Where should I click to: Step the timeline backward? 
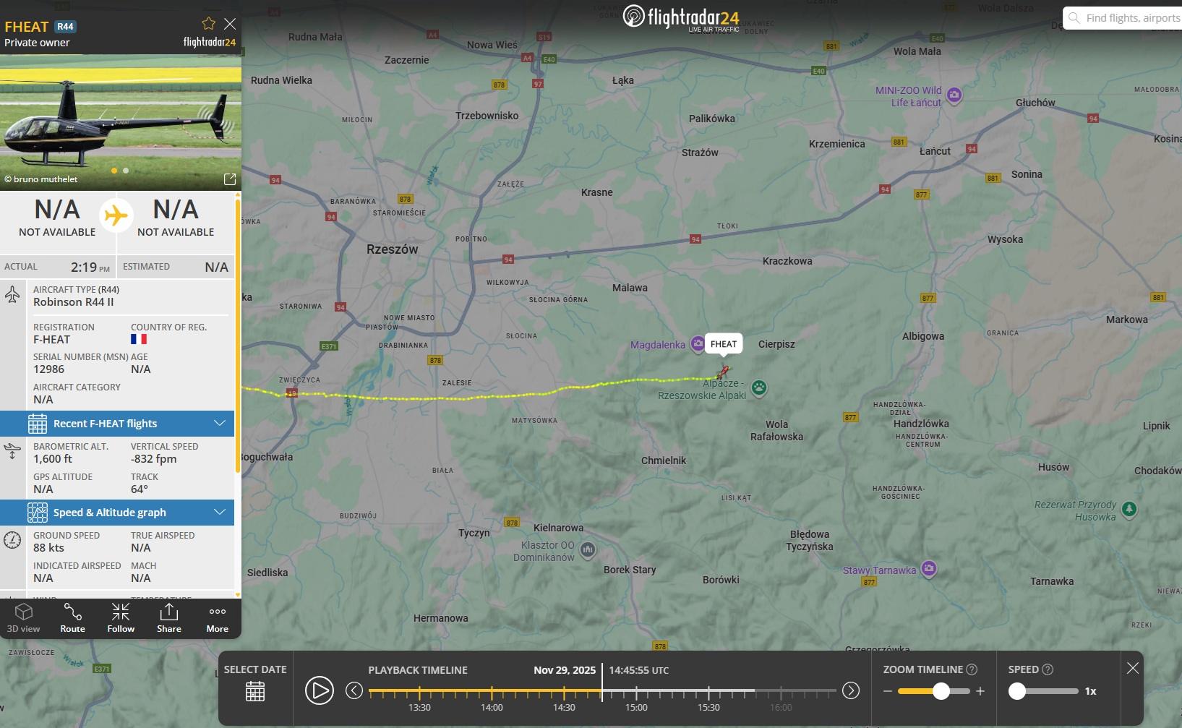point(354,690)
